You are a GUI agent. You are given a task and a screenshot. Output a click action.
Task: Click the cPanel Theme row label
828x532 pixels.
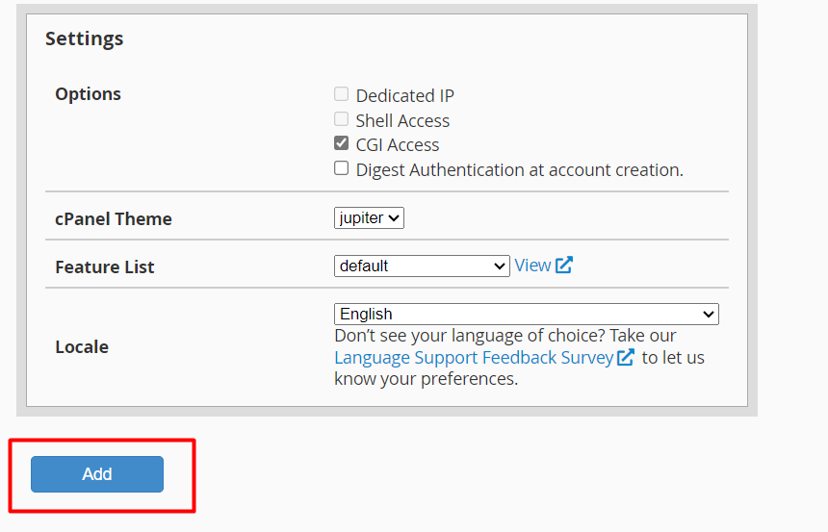pyautogui.click(x=114, y=218)
